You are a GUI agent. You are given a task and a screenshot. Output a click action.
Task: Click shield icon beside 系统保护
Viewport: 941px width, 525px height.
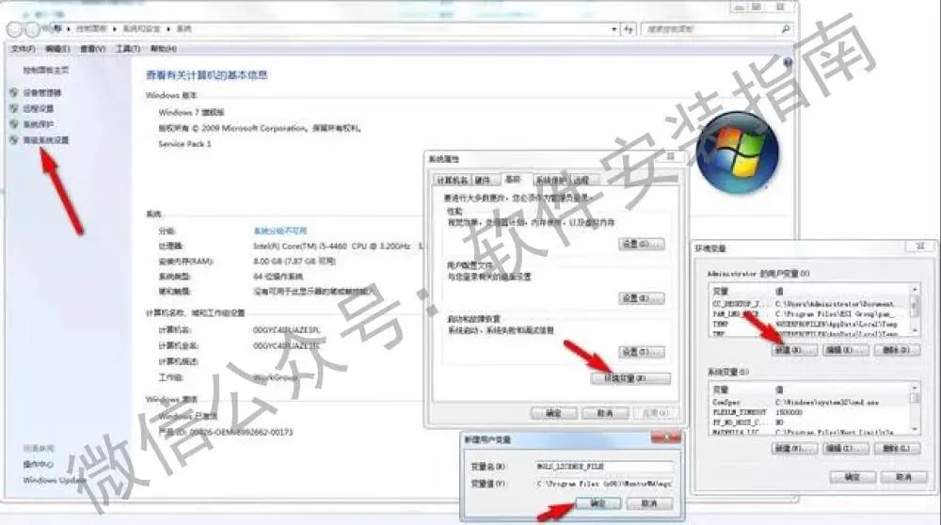(14, 123)
